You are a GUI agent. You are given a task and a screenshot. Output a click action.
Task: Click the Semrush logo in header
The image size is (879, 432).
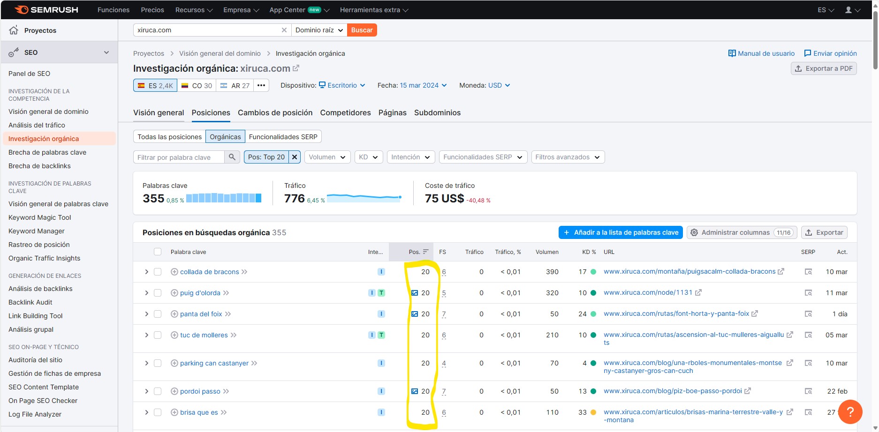(46, 10)
